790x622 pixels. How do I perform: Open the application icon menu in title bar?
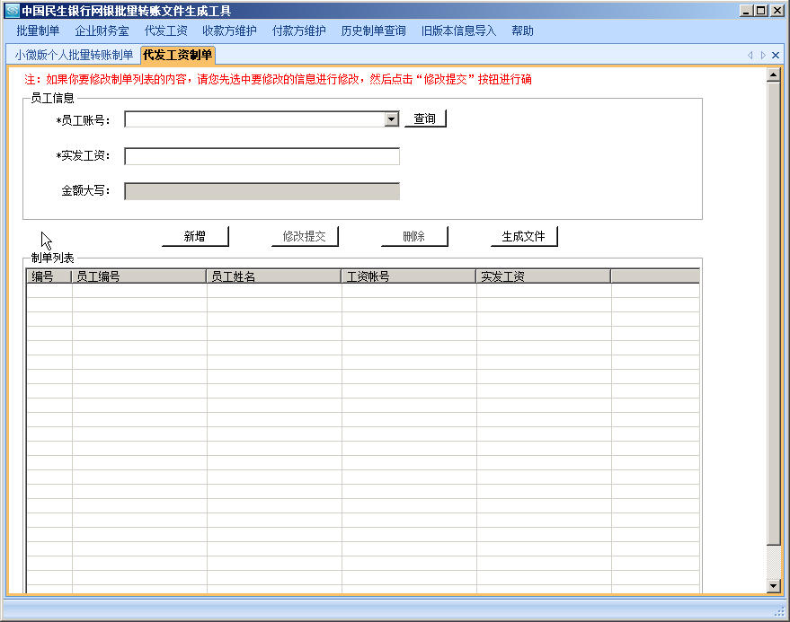12,11
